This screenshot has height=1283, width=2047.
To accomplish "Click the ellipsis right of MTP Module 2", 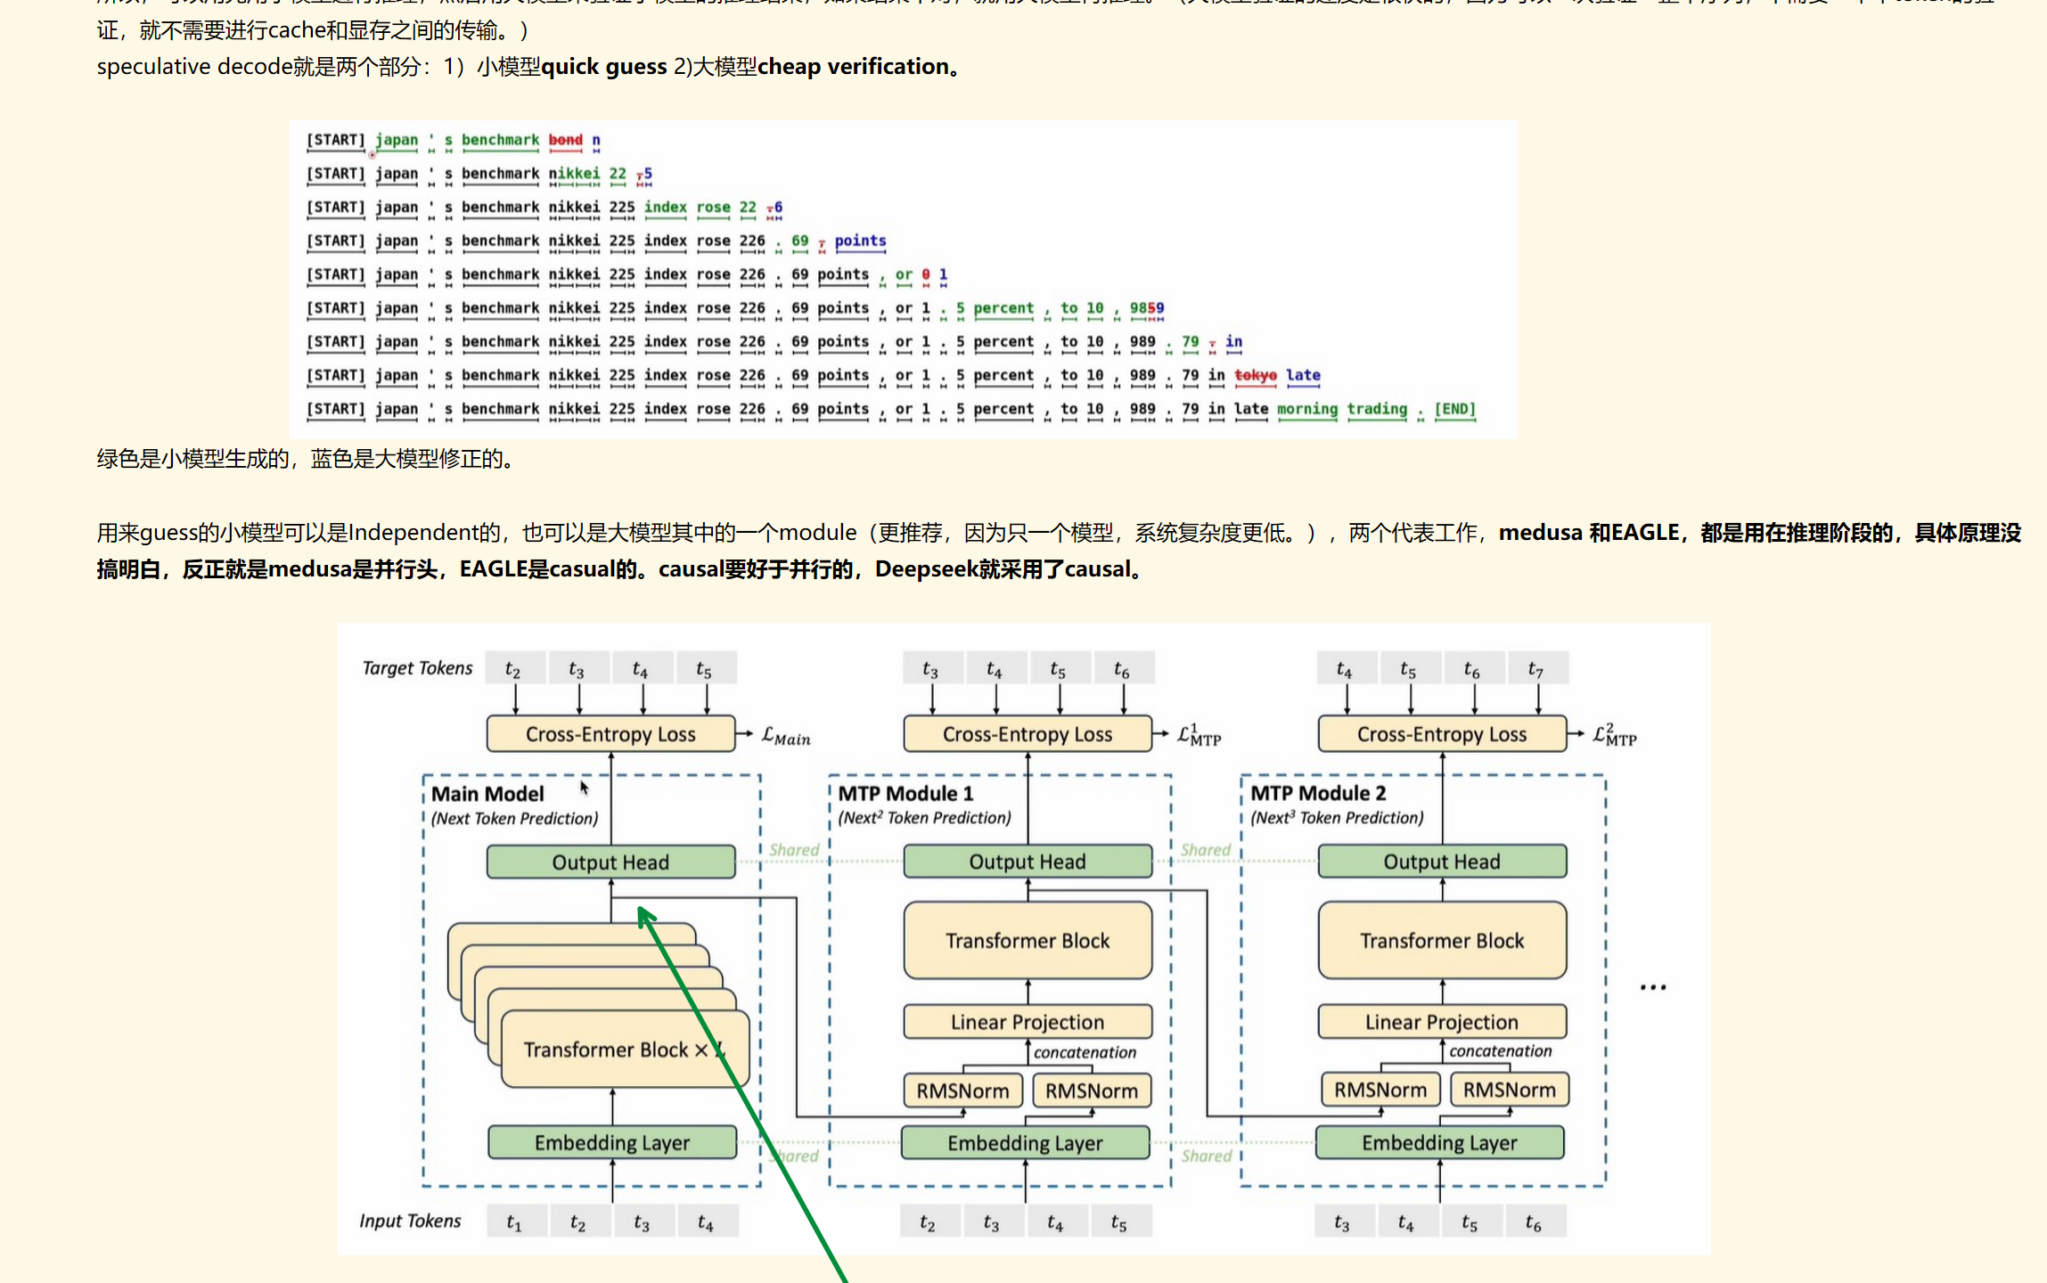I will pos(1652,986).
